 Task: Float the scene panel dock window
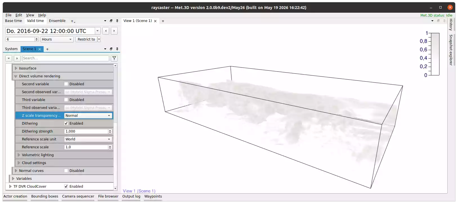click(111, 49)
